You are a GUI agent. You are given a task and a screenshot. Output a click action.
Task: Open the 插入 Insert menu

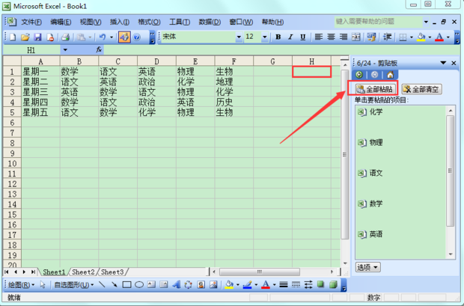120,22
